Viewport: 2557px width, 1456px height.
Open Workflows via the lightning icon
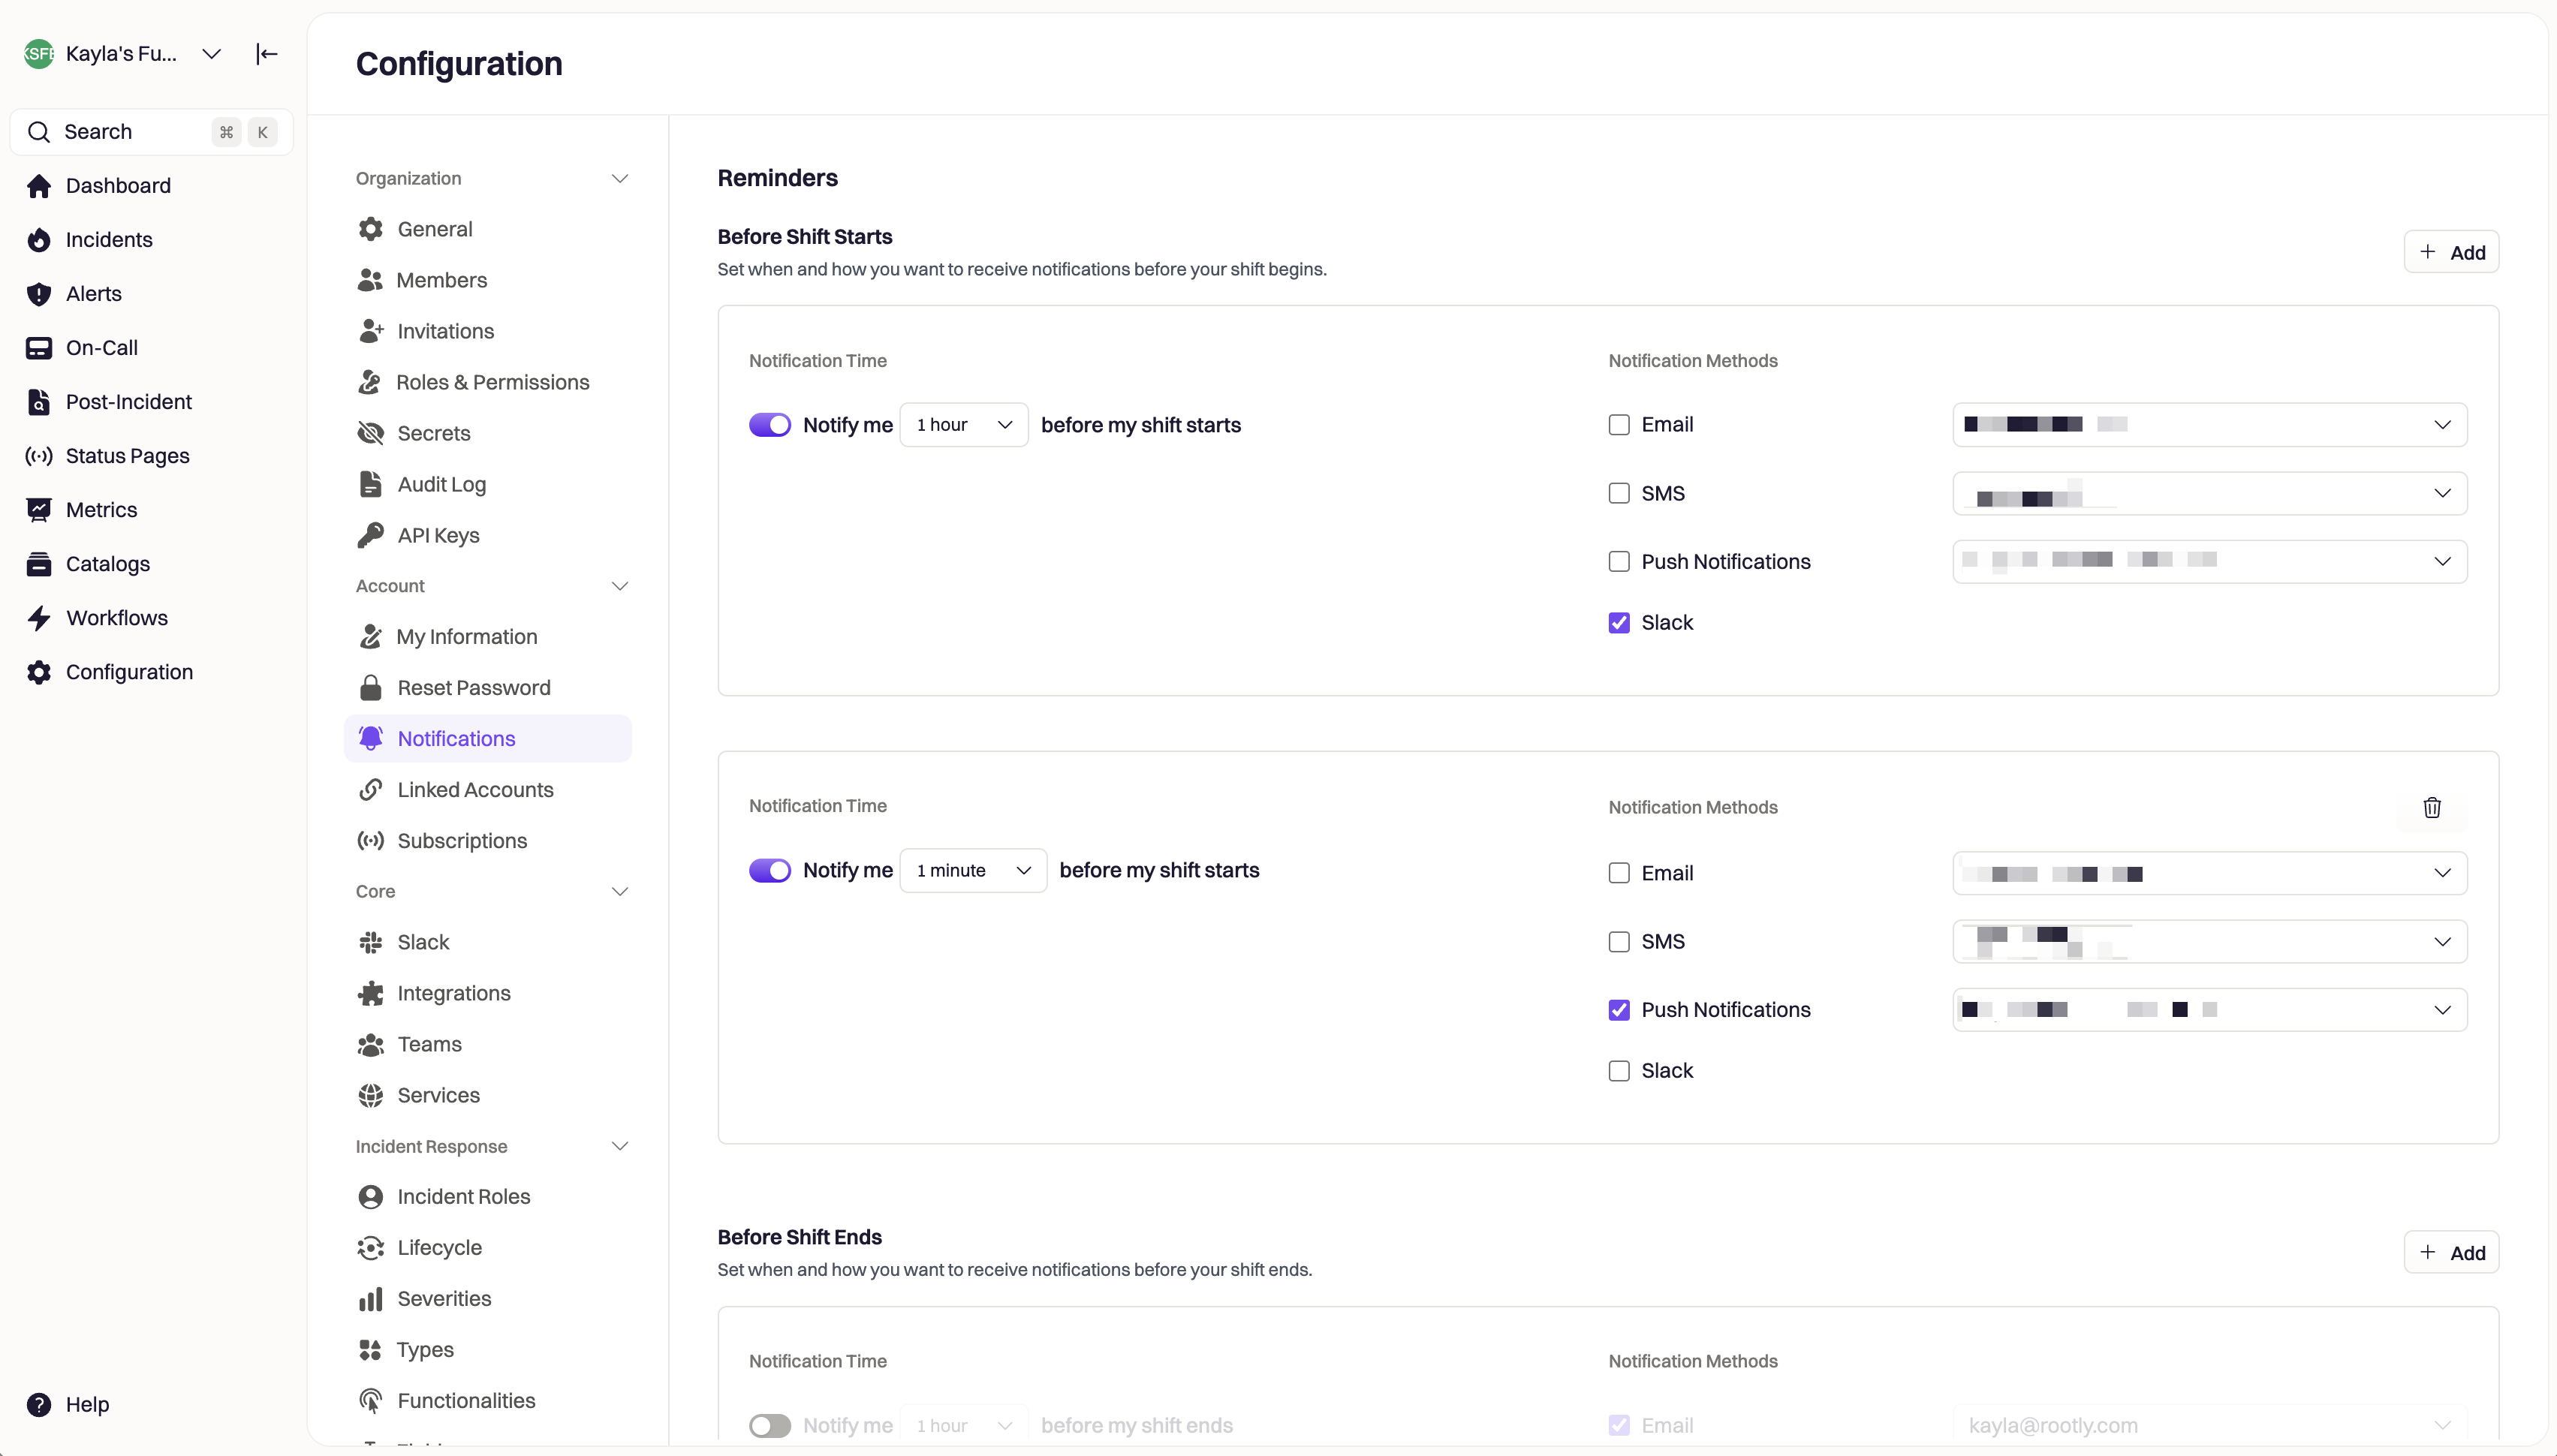click(x=39, y=618)
